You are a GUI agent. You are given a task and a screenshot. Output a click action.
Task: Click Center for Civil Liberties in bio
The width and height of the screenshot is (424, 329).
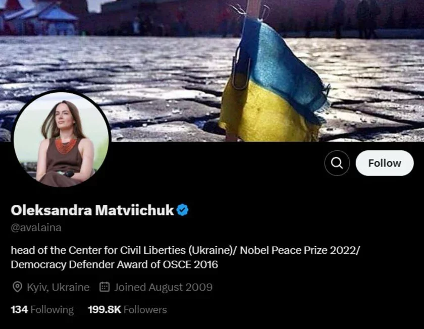(x=127, y=250)
